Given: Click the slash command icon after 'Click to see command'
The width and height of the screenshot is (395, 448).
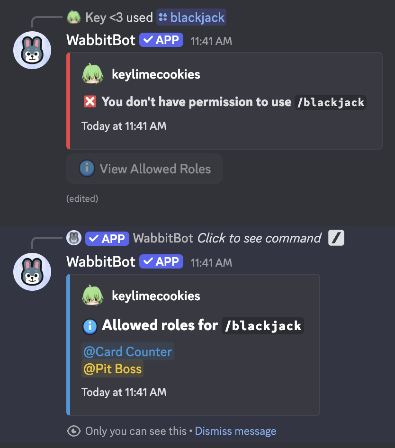Looking at the screenshot, I should click(x=336, y=238).
